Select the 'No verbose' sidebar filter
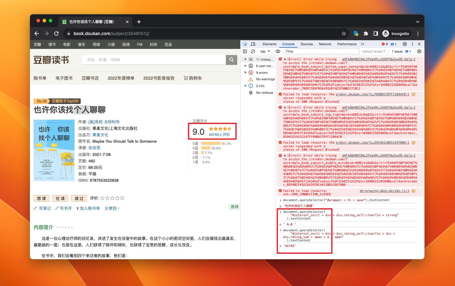Image resolution: width=455 pixels, height=286 pixels. coord(261,93)
